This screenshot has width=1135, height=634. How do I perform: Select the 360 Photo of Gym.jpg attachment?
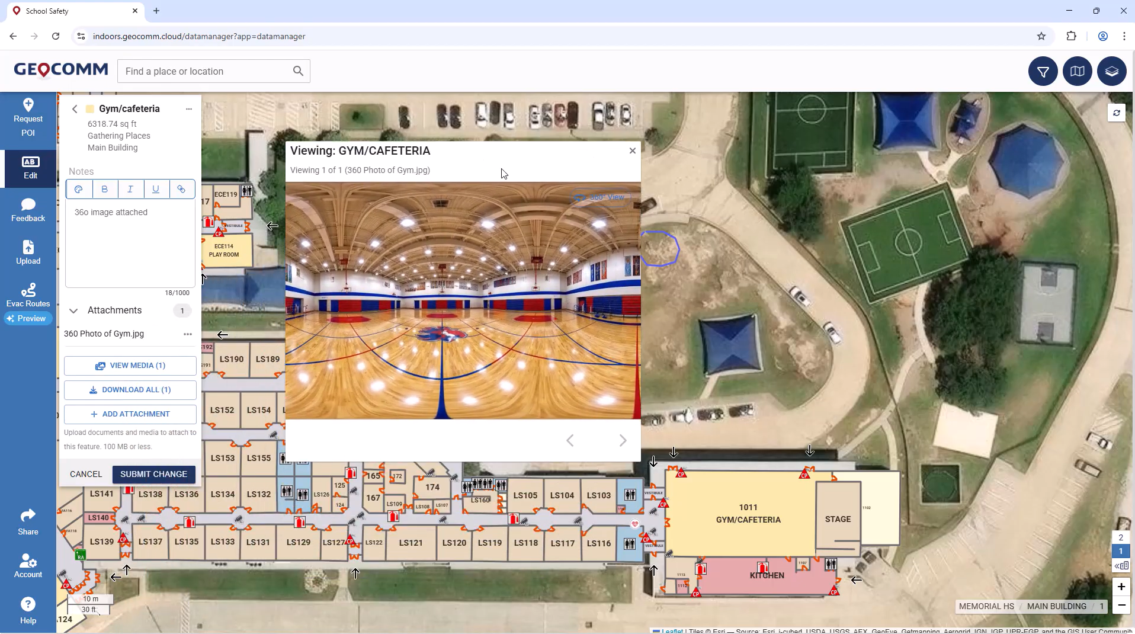104,334
